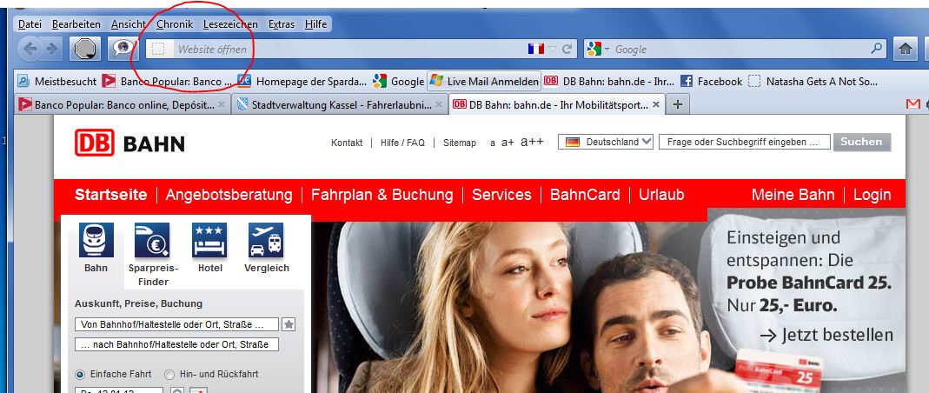
Task: Click the dashed page icon in address bar
Action: [157, 50]
